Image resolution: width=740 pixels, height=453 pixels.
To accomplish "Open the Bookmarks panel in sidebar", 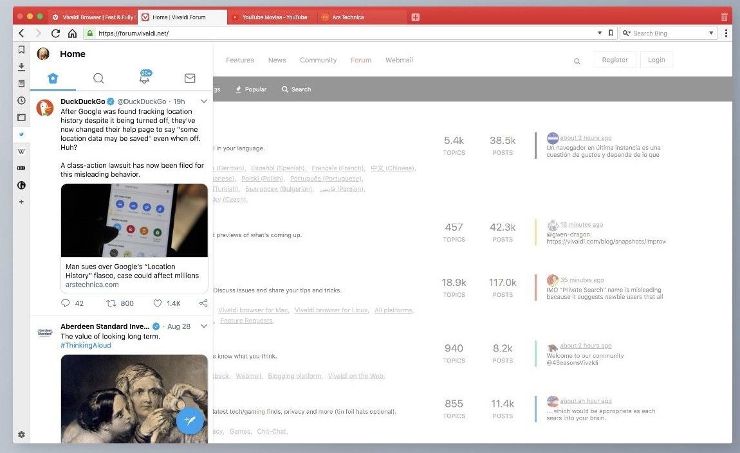I will (21, 49).
